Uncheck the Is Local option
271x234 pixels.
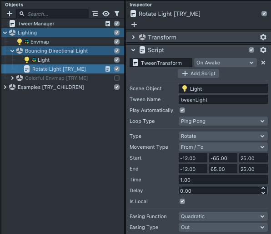pyautogui.click(x=182, y=201)
